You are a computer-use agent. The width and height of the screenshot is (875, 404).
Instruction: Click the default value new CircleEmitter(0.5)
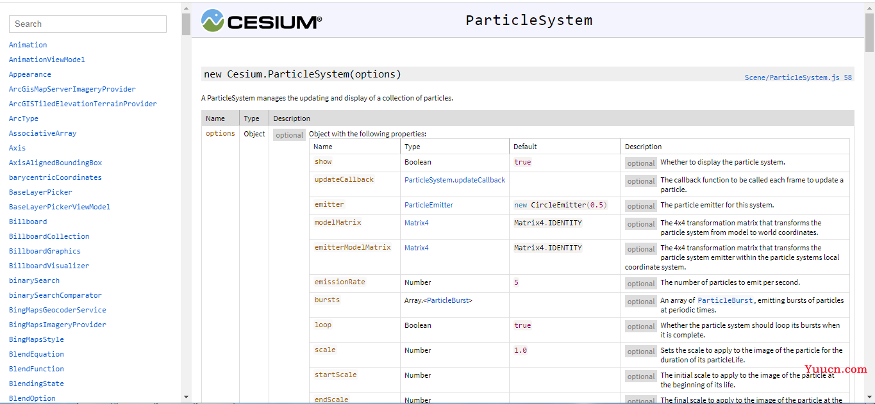(560, 205)
